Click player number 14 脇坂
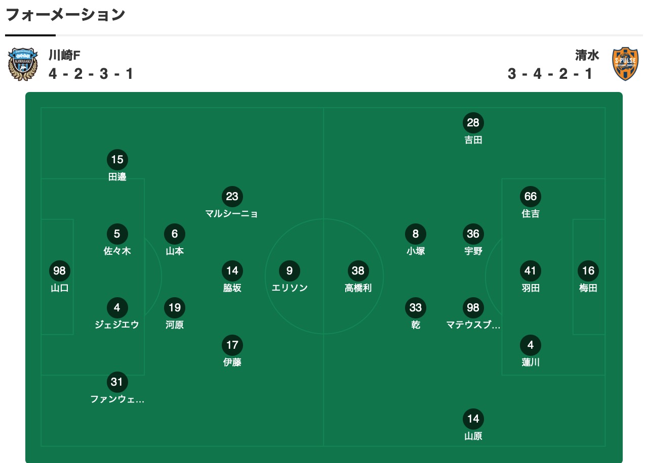645x463 pixels. tap(232, 271)
